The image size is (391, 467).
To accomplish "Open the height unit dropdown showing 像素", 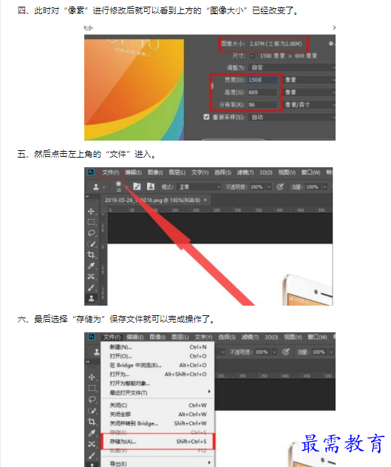I will pyautogui.click(x=310, y=93).
